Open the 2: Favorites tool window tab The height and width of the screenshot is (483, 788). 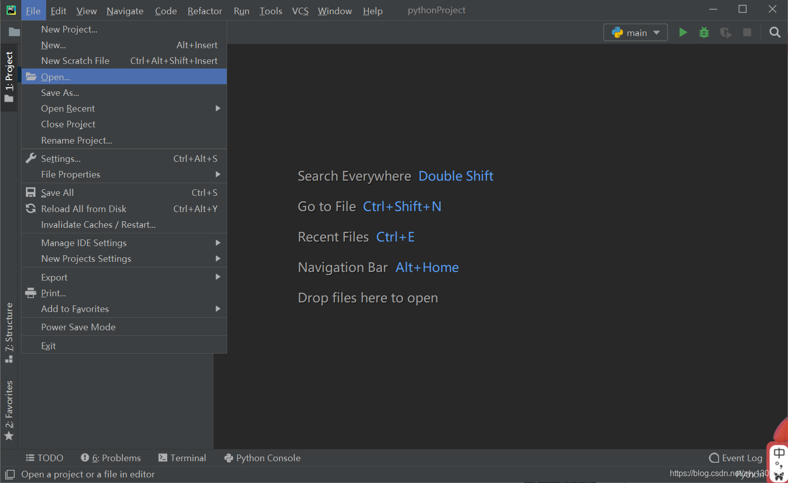point(9,410)
